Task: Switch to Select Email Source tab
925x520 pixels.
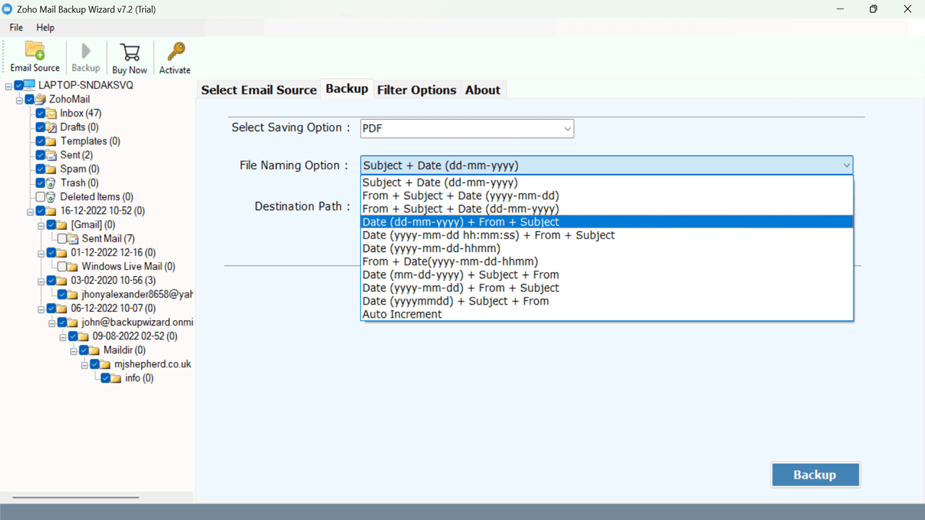Action: [259, 90]
